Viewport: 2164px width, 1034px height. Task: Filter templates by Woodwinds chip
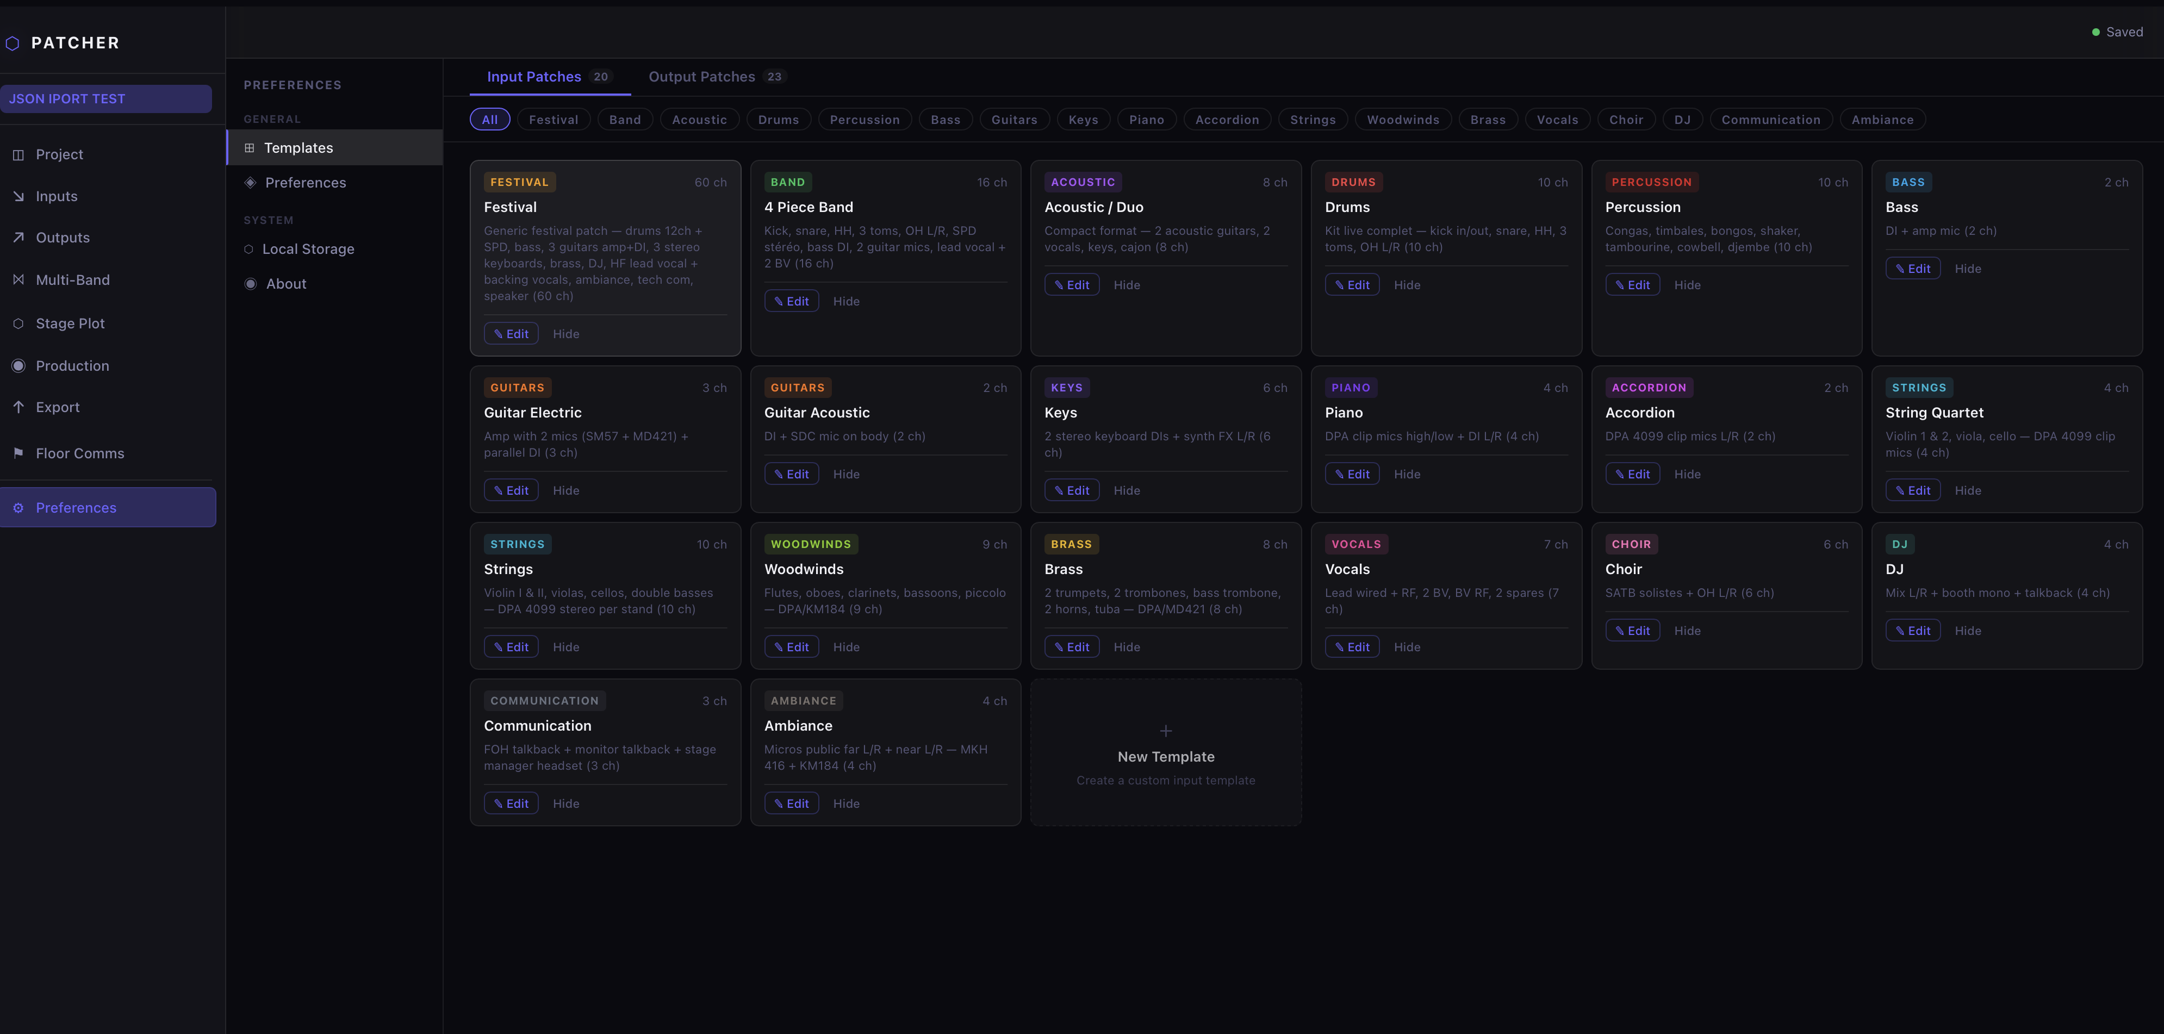coord(1403,119)
